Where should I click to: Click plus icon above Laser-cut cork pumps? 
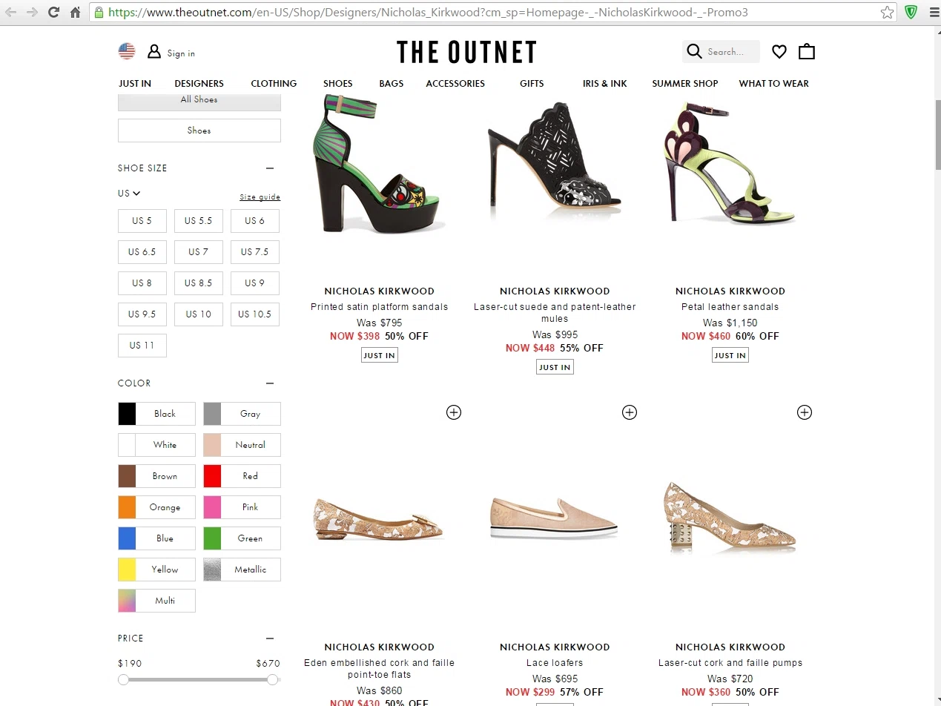[805, 412]
